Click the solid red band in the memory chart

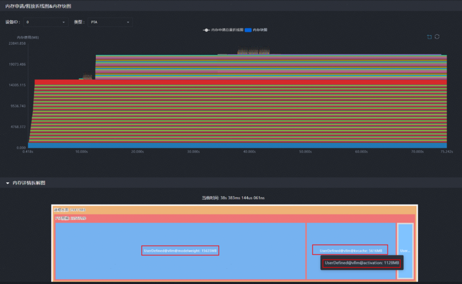pos(240,82)
